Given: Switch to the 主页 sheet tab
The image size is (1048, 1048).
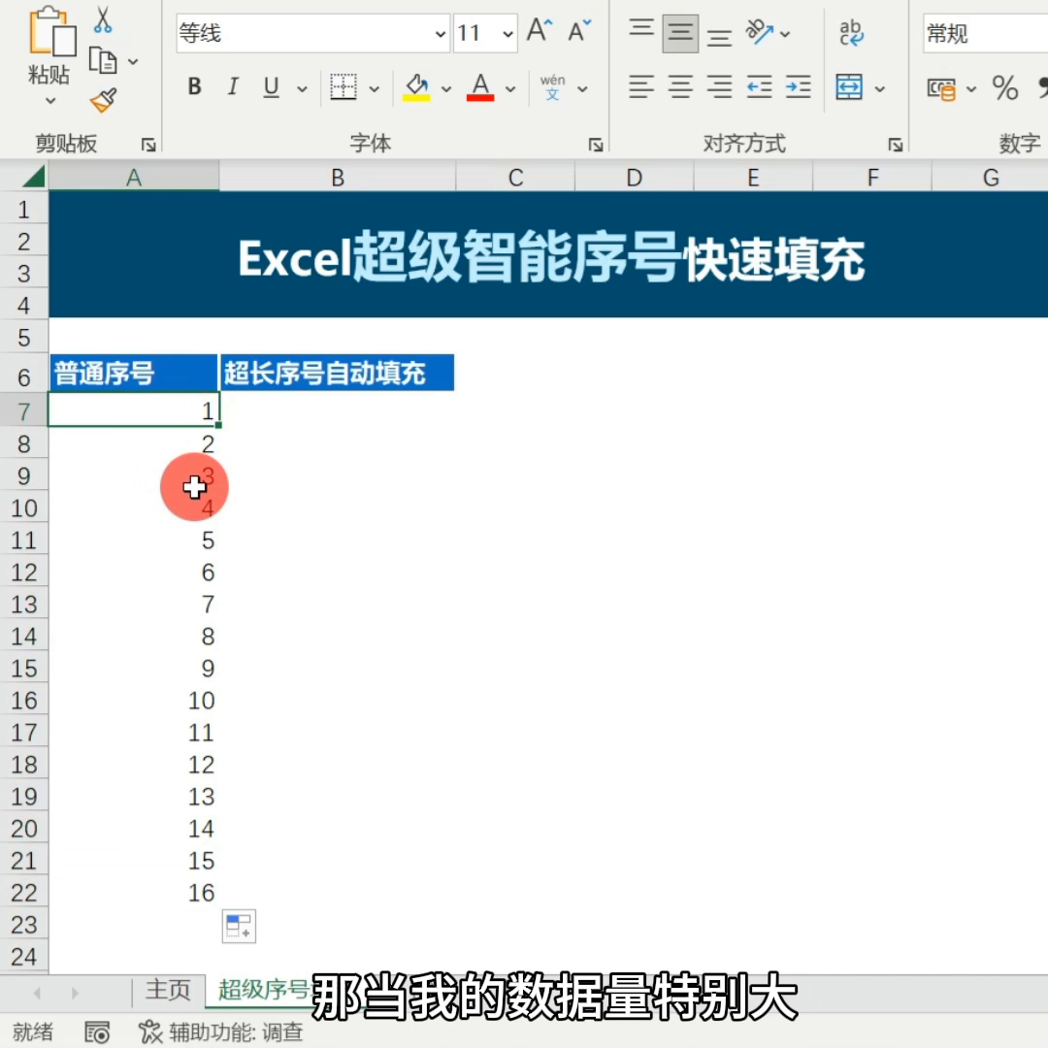Looking at the screenshot, I should coord(169,989).
